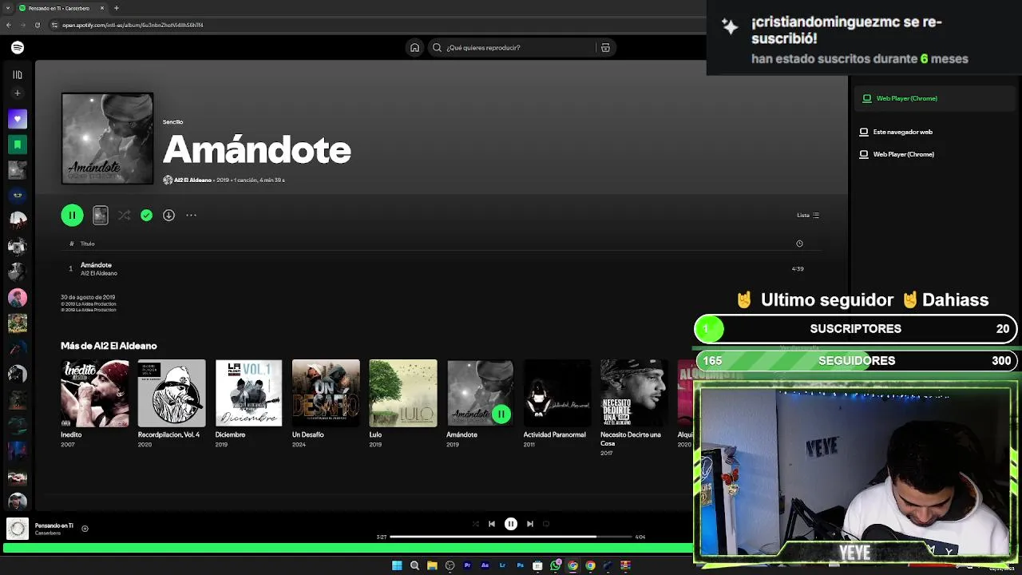Screen dimensions: 1022x575
Task: Open the Necesito Decirte una Cosa album card
Action: tap(634, 407)
